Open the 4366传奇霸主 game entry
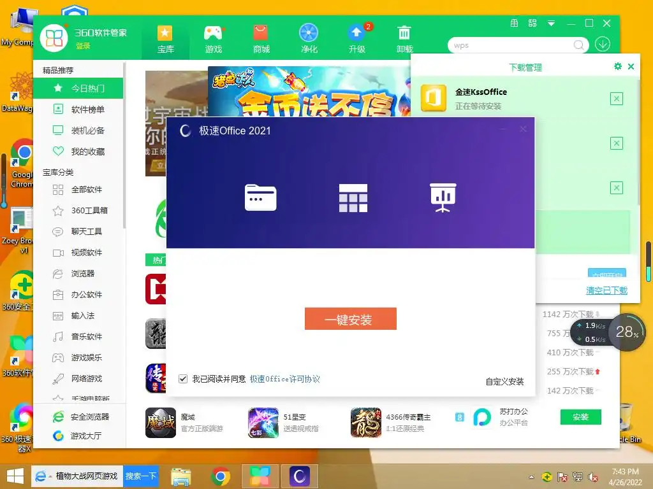 (392, 423)
